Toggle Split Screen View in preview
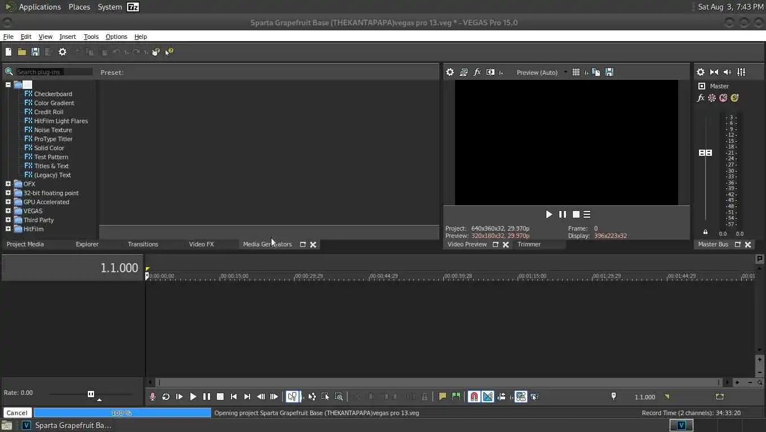This screenshot has width=766, height=432. point(491,72)
